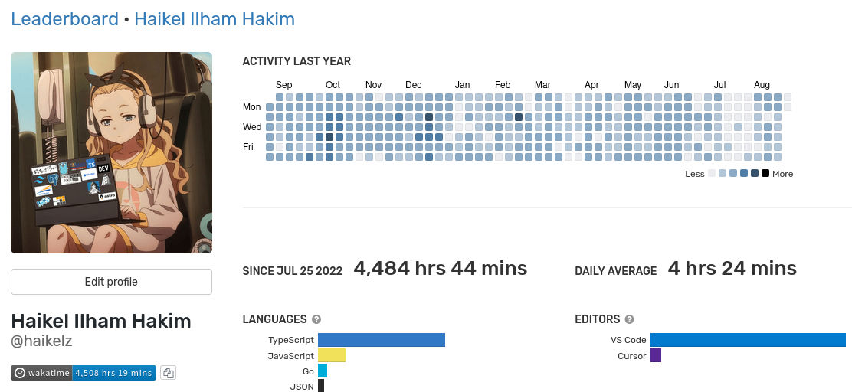Click the Wed weekday label
This screenshot has width=852, height=392.
(x=252, y=127)
